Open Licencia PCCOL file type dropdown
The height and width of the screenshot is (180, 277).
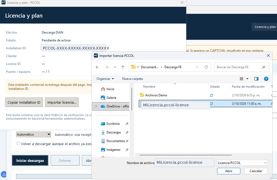click(x=242, y=163)
